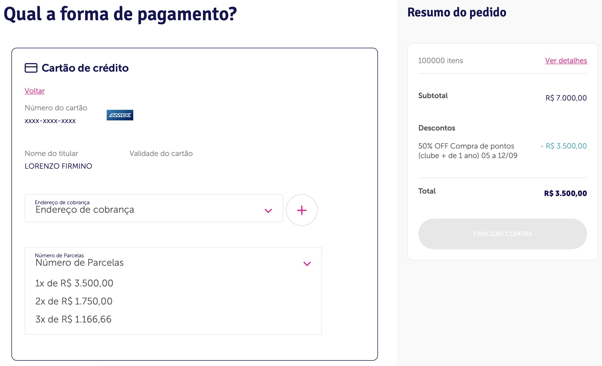Click the FINALIZAR COMPRA button
The image size is (602, 366).
[x=502, y=234]
